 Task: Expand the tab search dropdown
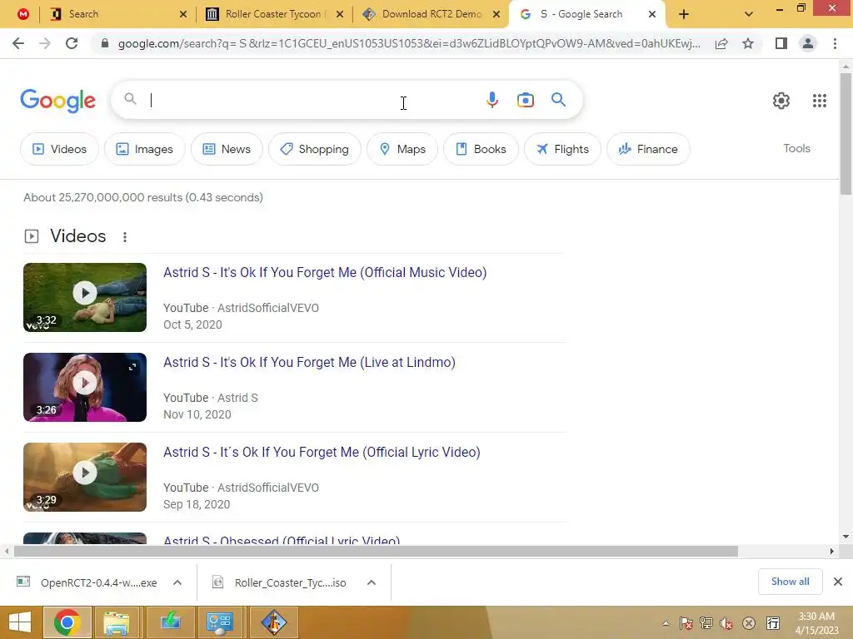(749, 14)
